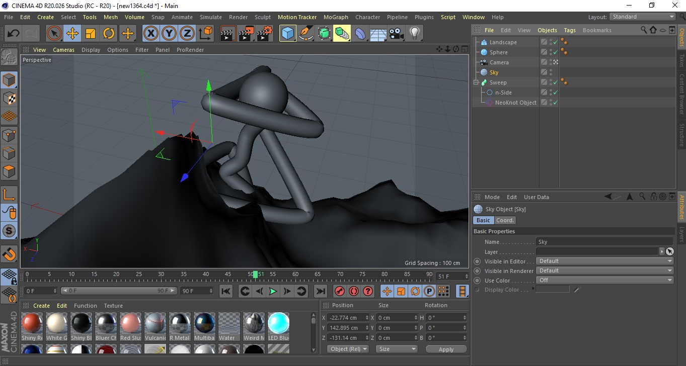Switch to Coord. tab
The height and width of the screenshot is (366, 686).
[x=505, y=220]
